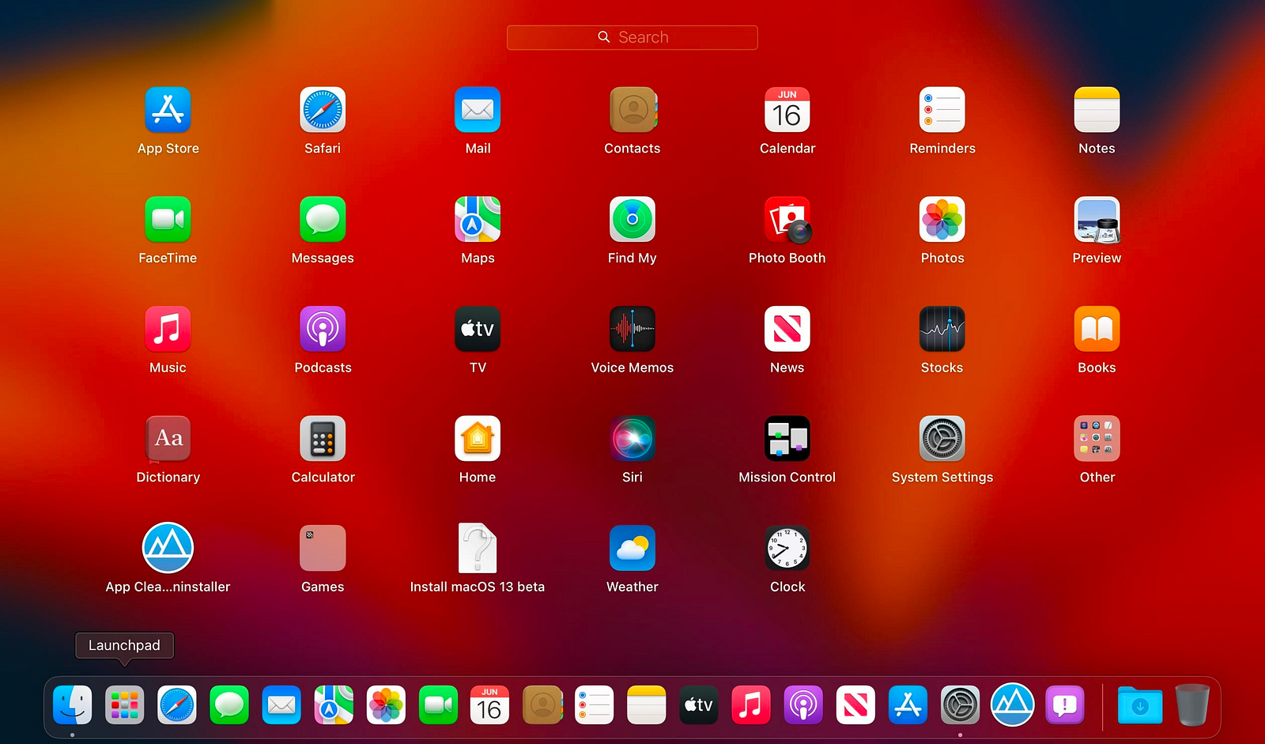Open the Games folder
Image resolution: width=1265 pixels, height=744 pixels.
coord(323,548)
